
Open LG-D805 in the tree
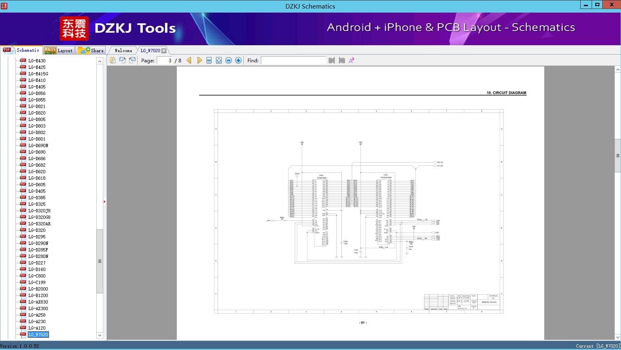[37, 119]
